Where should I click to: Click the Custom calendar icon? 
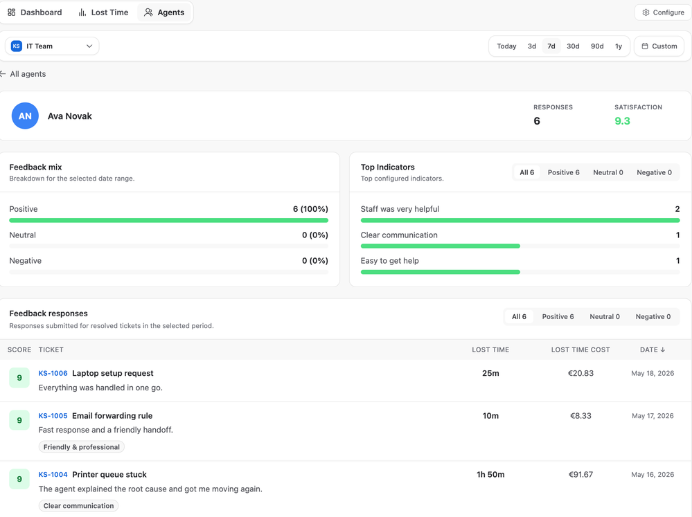pos(645,46)
